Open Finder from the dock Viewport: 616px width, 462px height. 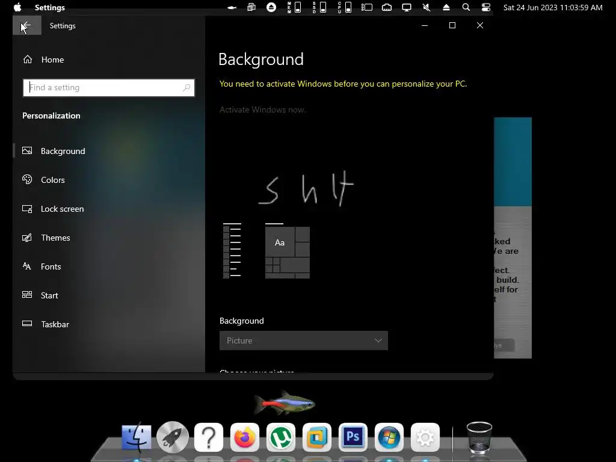tap(137, 437)
